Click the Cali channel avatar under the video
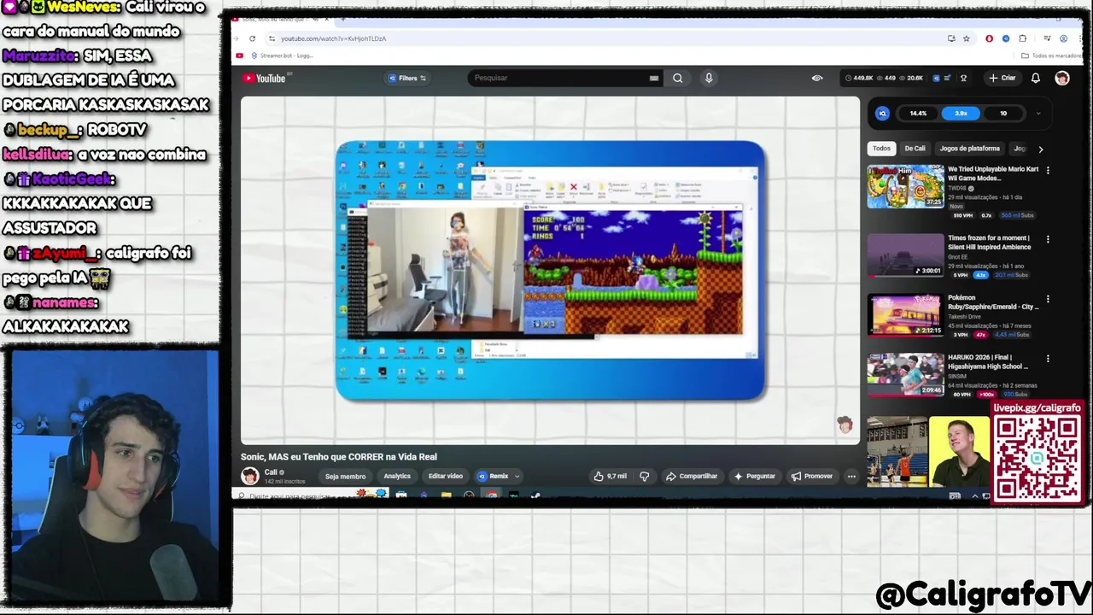 coord(249,476)
